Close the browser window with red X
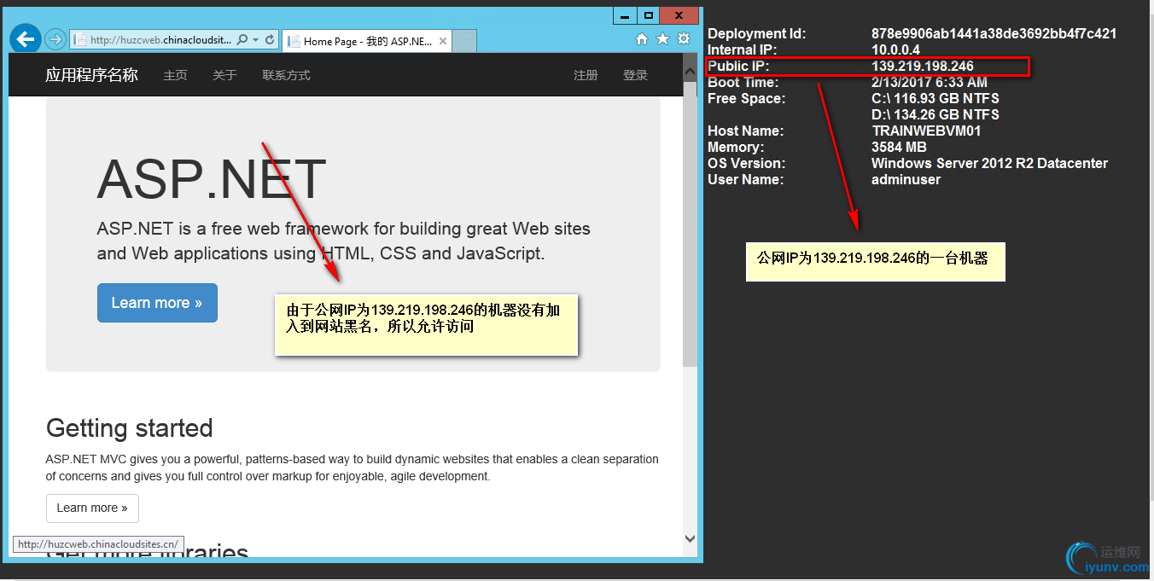The height and width of the screenshot is (581, 1154). pos(679,15)
